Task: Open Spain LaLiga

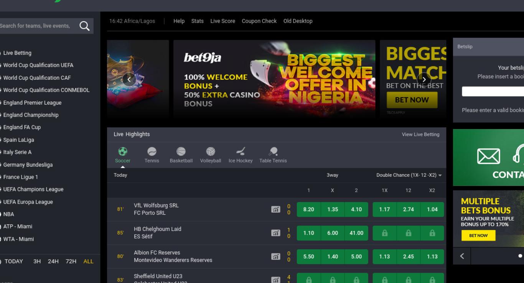Action: [x=18, y=140]
